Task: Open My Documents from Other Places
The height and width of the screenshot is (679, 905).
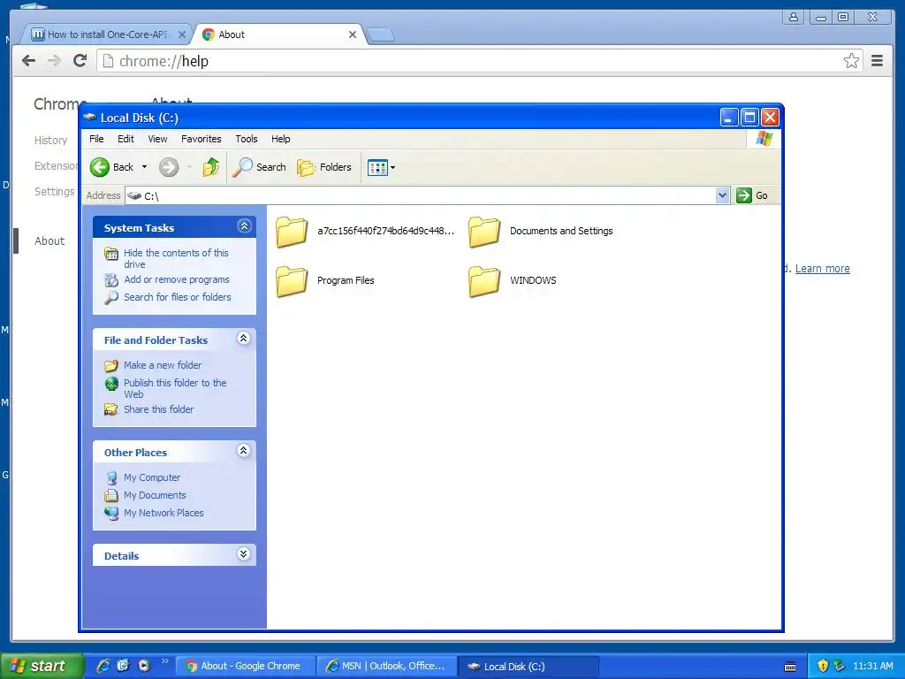Action: click(155, 495)
